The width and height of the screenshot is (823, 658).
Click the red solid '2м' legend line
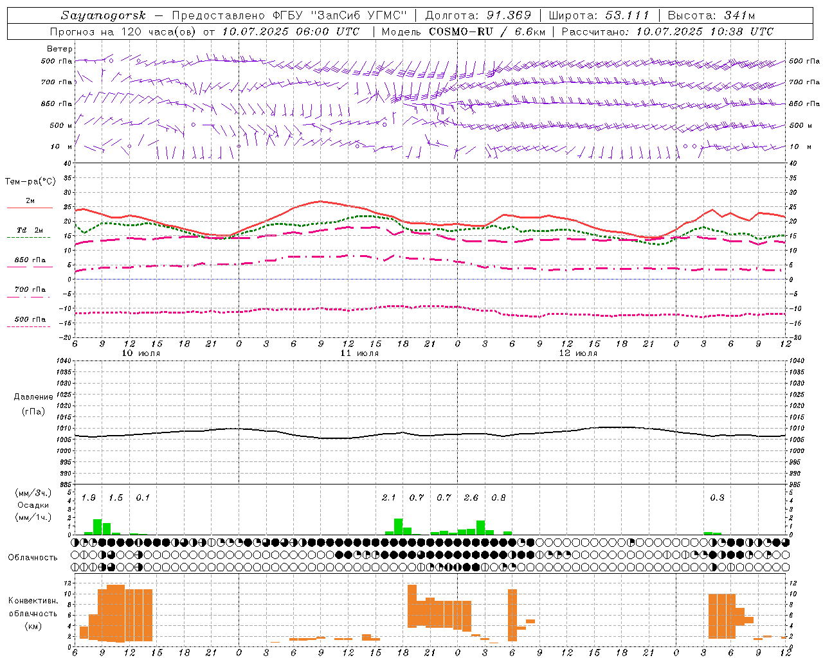(30, 208)
